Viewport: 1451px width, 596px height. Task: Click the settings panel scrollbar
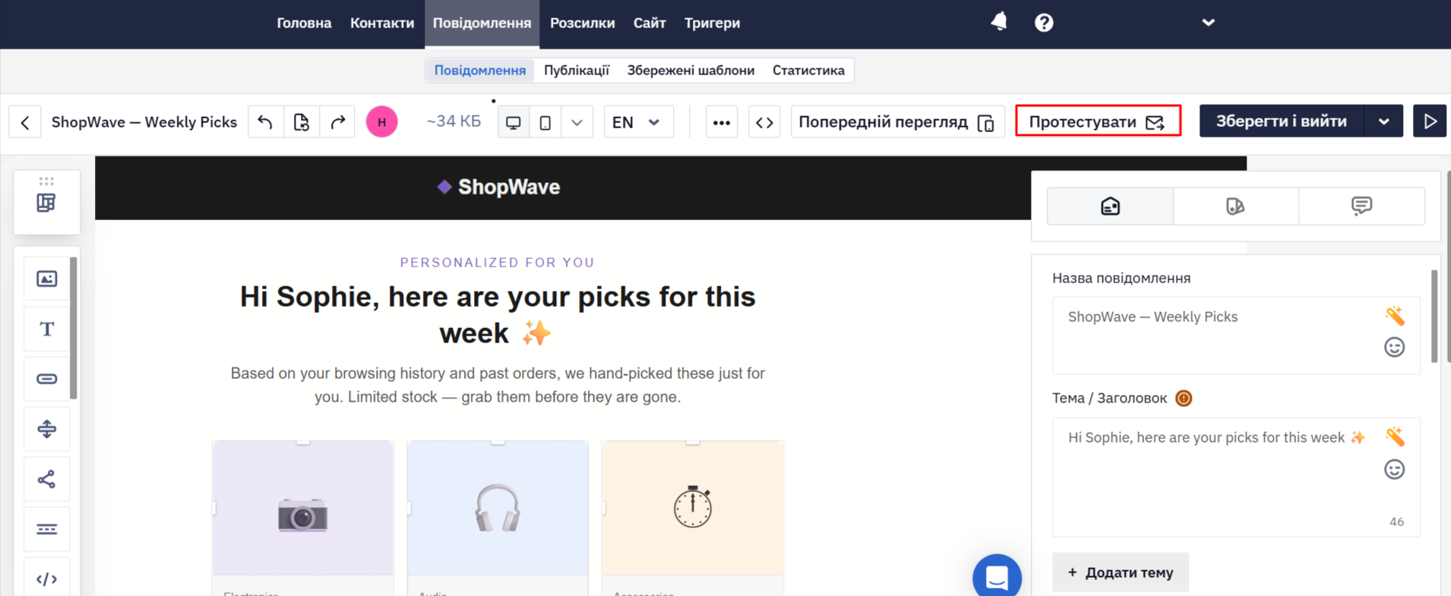(1434, 316)
